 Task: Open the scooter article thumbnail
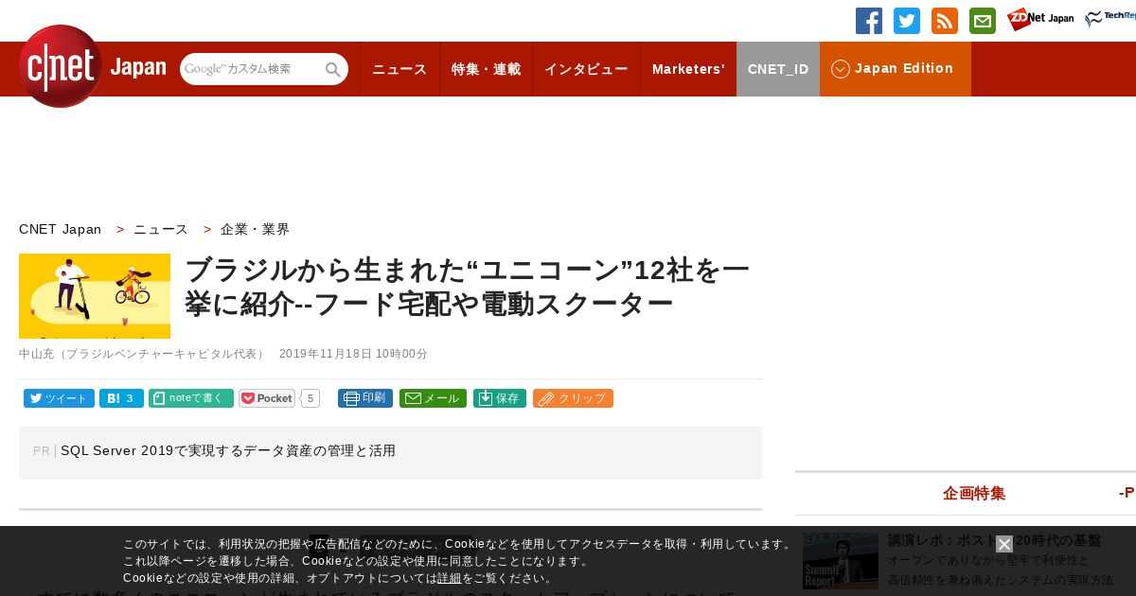95,296
